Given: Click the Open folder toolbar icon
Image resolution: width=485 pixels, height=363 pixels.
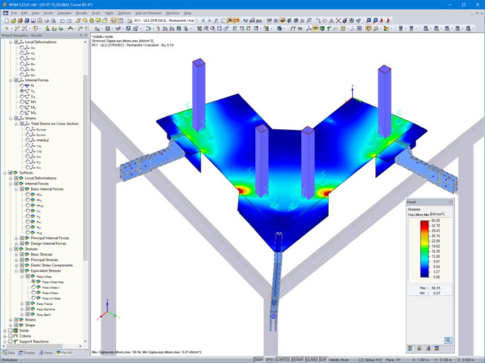Looking at the screenshot, I should click(13, 20).
